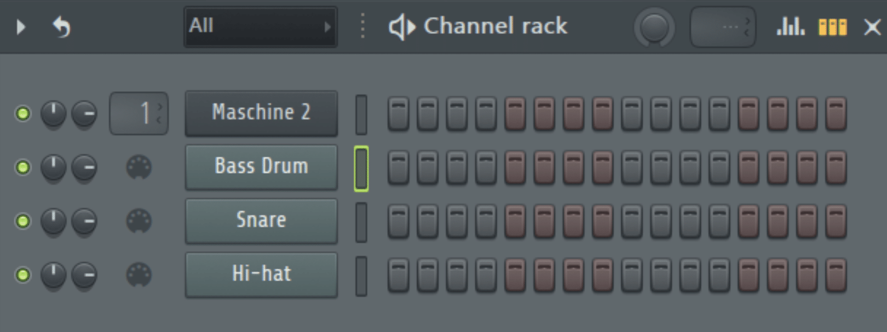Screen dimensions: 887x332
Task: Click the Maschine 2 volume knob
Action: 84,114
